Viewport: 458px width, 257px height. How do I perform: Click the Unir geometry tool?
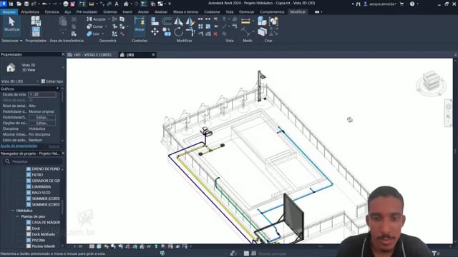click(x=93, y=34)
